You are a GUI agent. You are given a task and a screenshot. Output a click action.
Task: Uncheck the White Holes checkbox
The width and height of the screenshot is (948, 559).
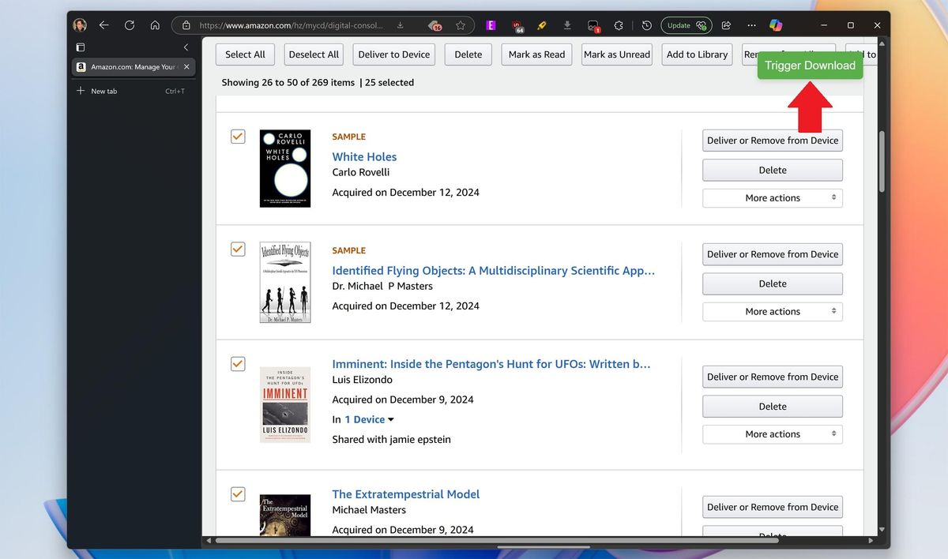click(x=238, y=137)
